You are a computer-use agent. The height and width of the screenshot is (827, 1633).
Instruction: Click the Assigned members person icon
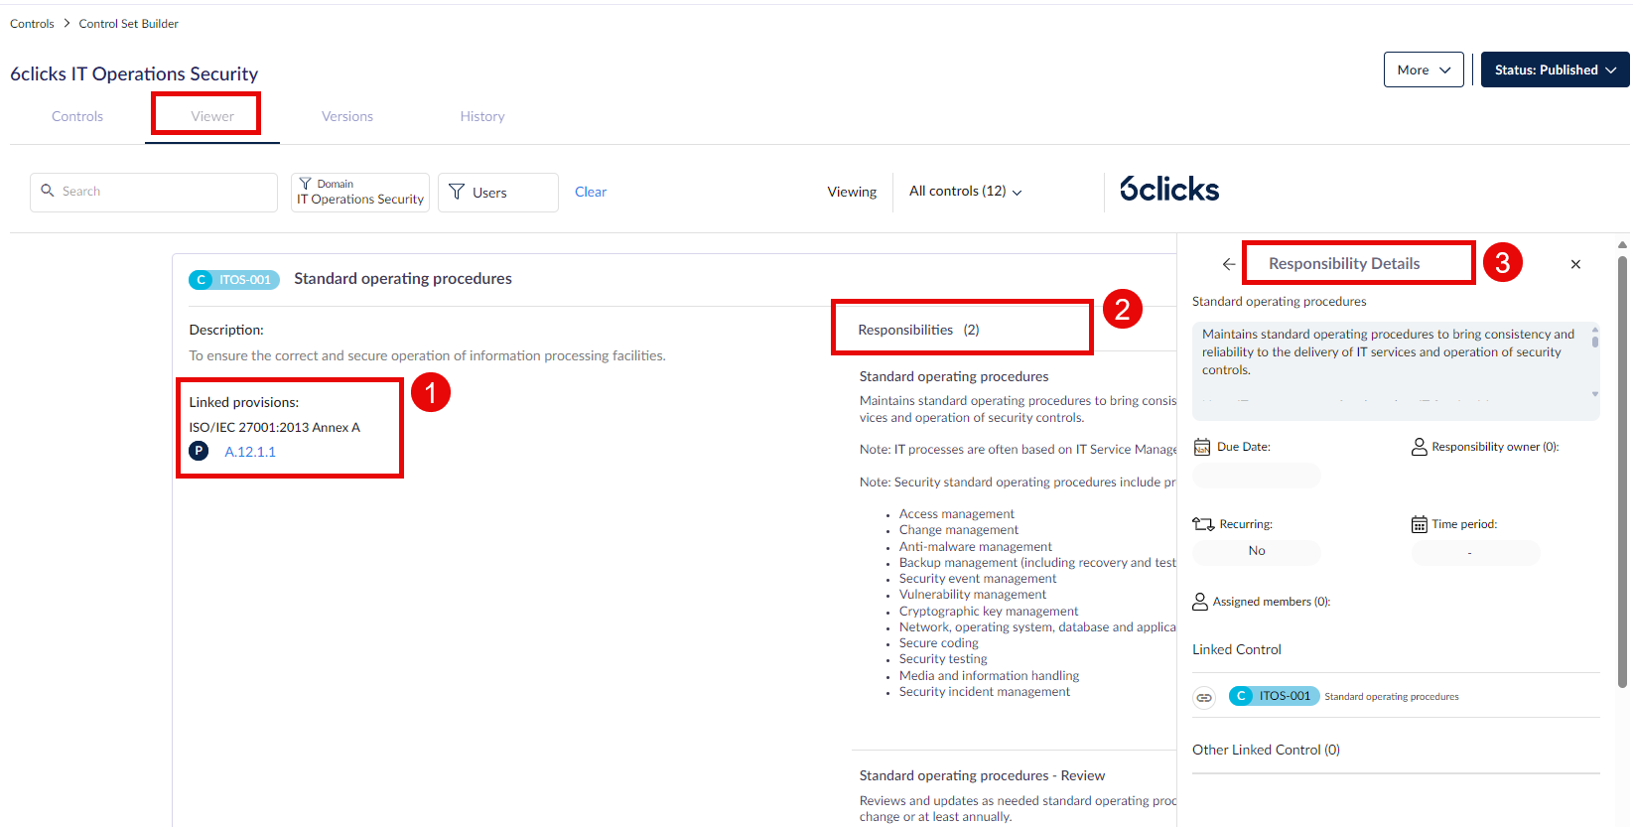coord(1200,602)
